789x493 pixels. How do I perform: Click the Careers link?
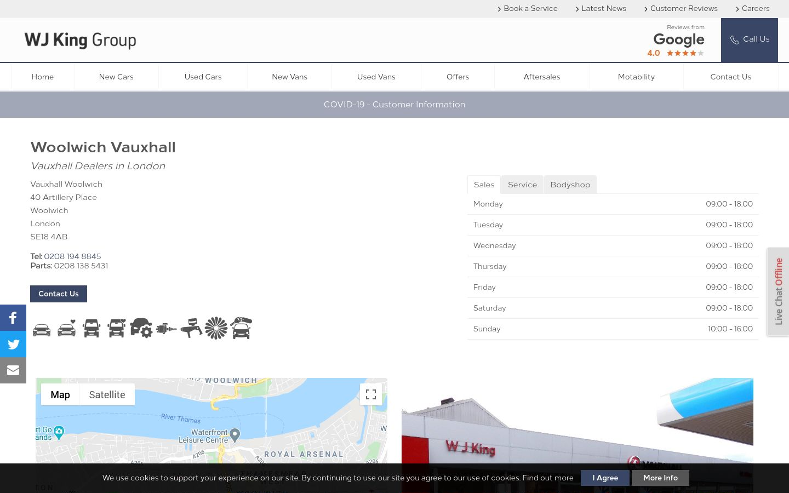[x=752, y=8]
